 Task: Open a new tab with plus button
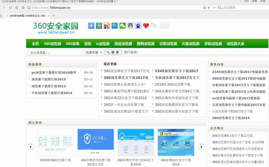click(54, 16)
